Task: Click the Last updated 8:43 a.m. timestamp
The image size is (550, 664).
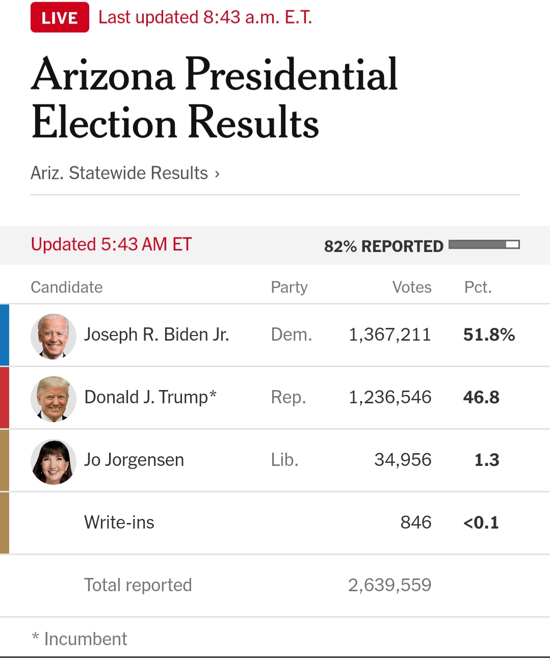Action: (x=205, y=17)
